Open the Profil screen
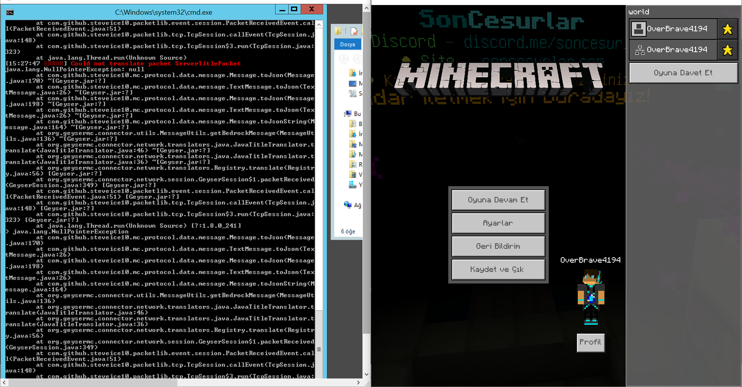The image size is (742, 387). [591, 343]
